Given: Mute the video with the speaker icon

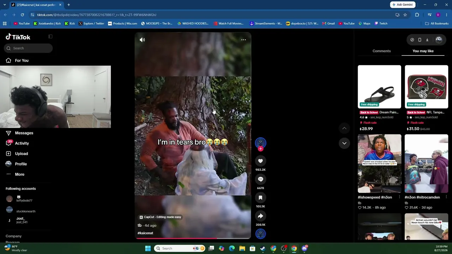Looking at the screenshot, I should pos(142,40).
